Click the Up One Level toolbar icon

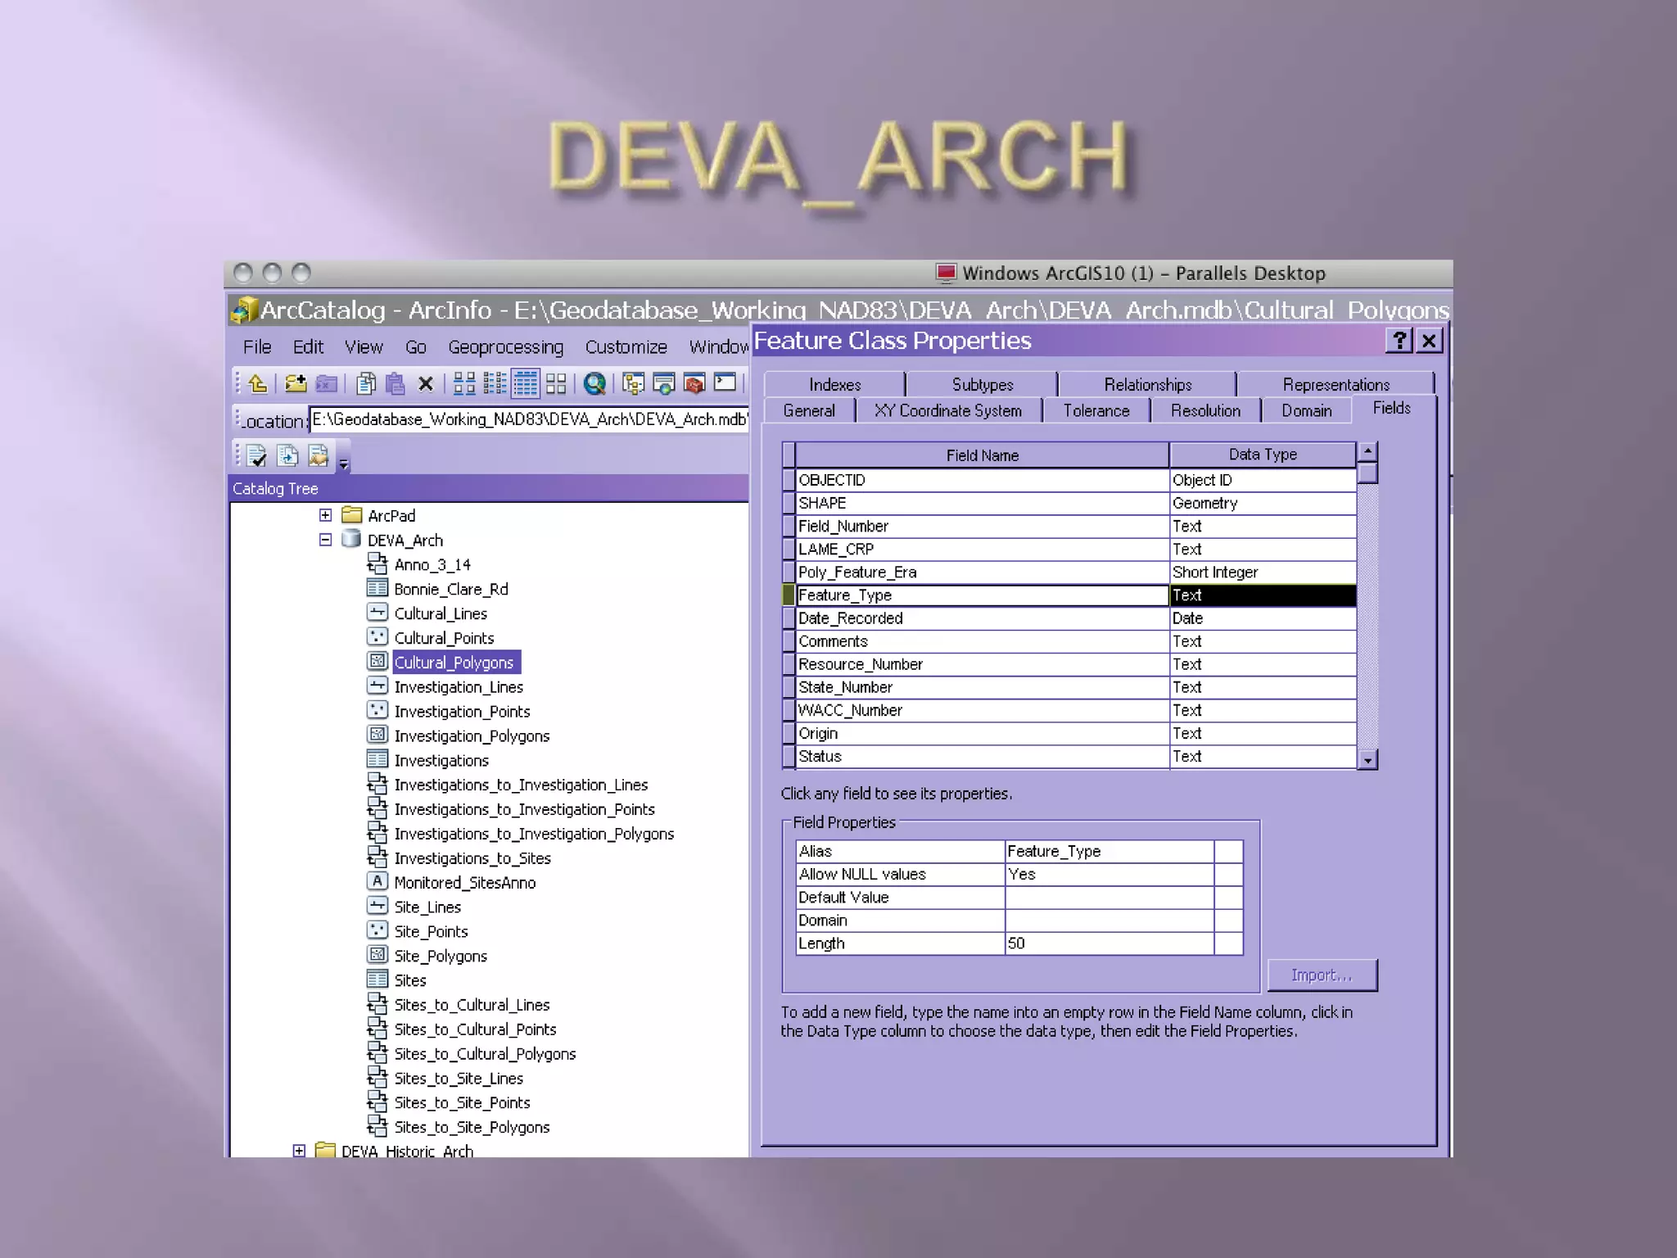coord(258,383)
